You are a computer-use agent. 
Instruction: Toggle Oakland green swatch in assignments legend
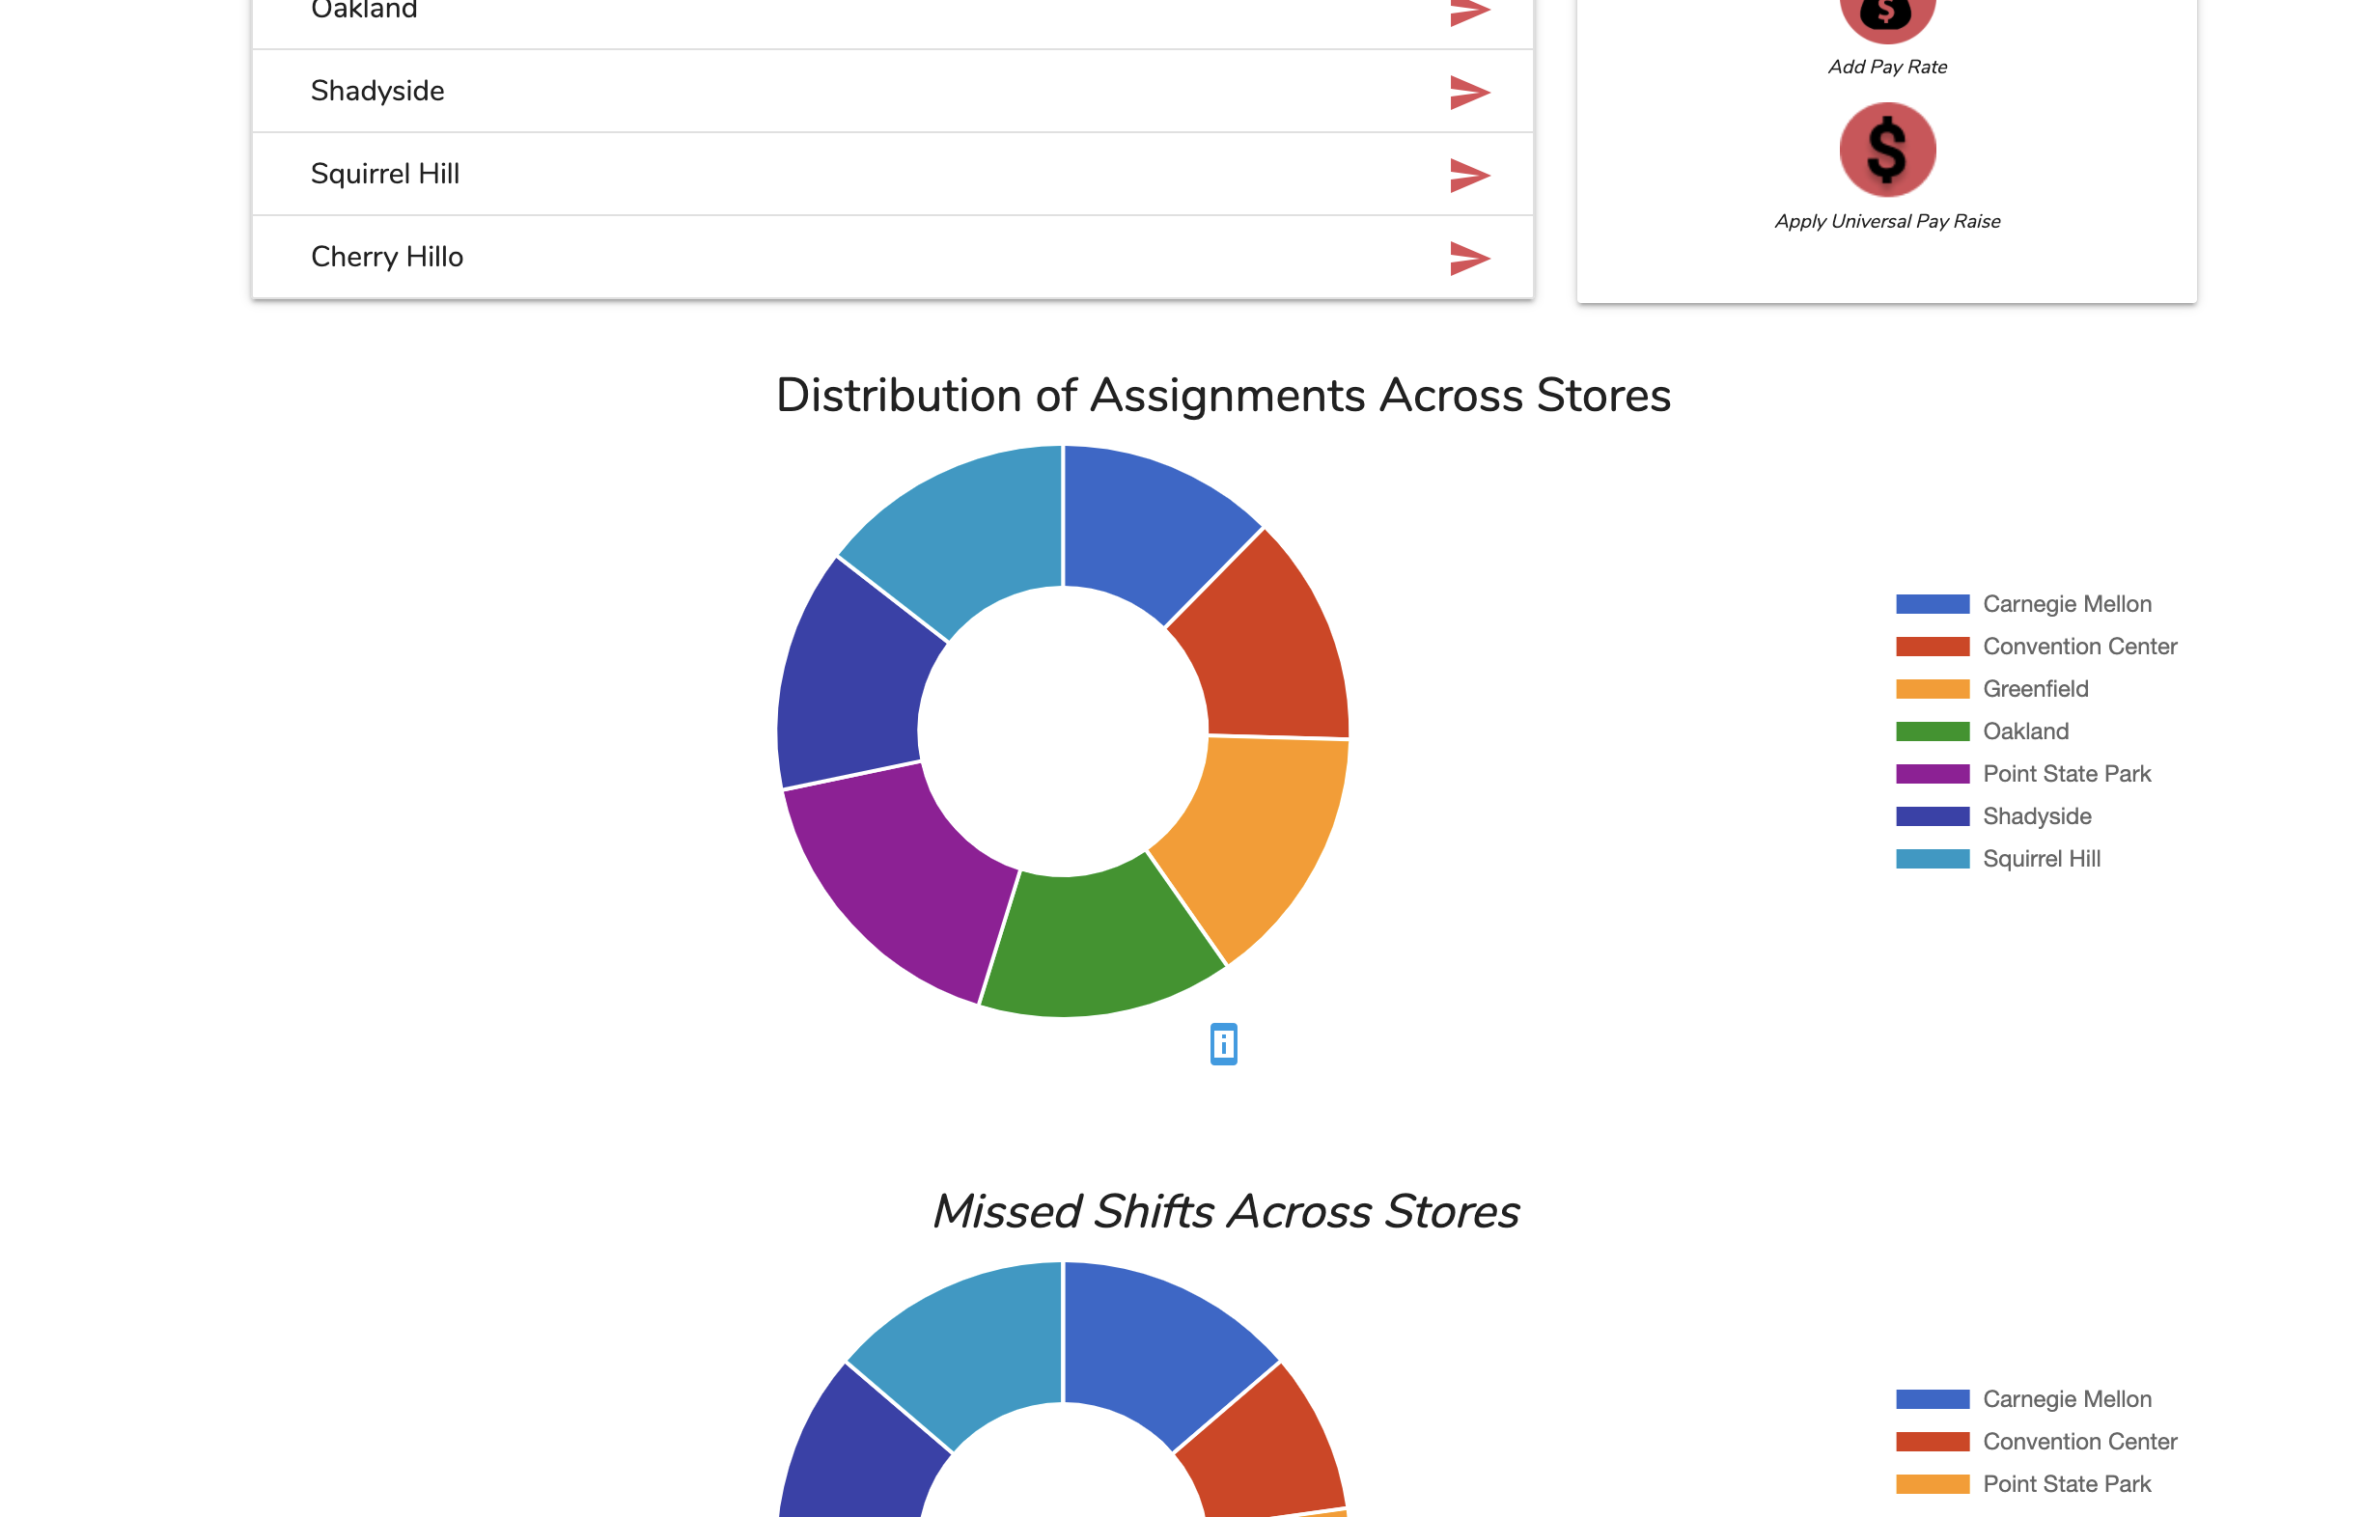1933,731
